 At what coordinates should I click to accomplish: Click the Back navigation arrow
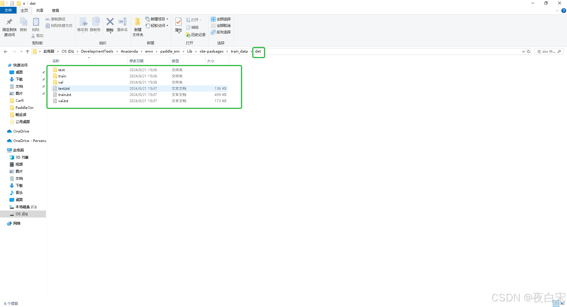6,52
